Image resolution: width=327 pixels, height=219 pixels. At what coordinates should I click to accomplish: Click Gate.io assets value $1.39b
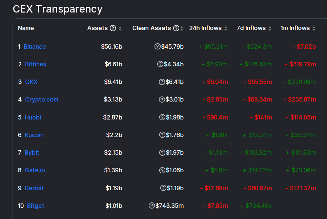tap(113, 170)
